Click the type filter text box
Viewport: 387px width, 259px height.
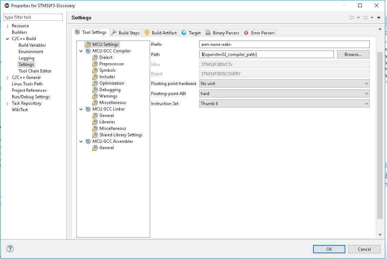(x=33, y=17)
